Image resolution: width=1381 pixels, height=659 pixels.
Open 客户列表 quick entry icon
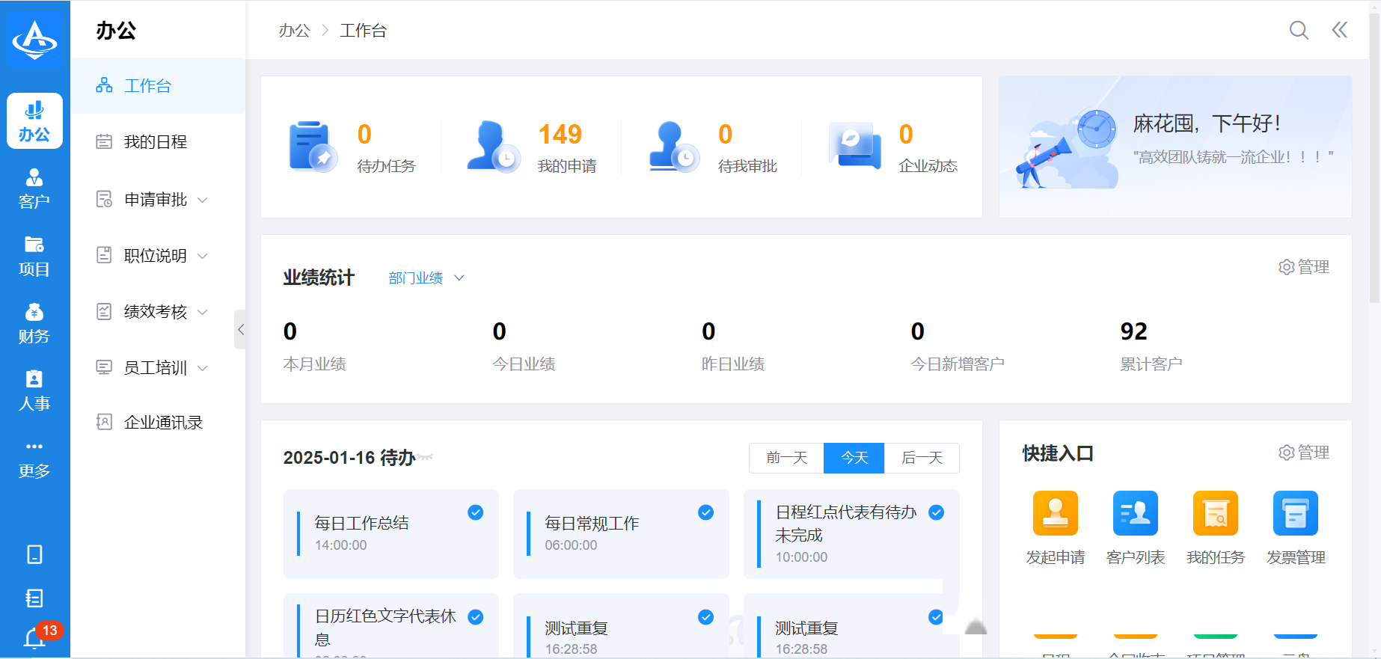[x=1135, y=513]
